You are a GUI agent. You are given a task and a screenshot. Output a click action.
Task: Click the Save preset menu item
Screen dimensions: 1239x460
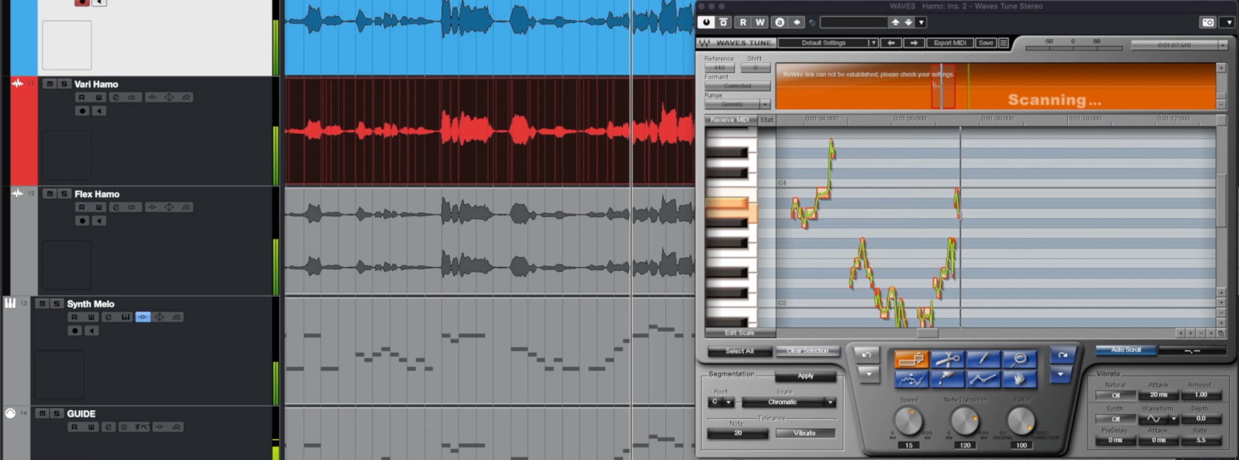[x=986, y=43]
